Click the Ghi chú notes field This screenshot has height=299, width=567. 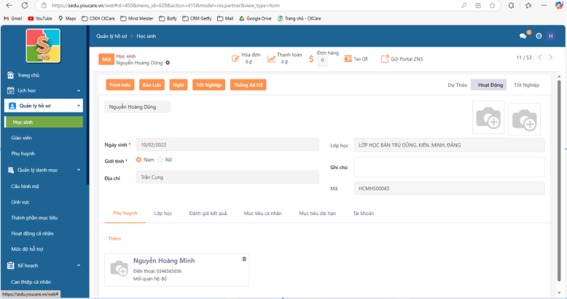click(449, 167)
